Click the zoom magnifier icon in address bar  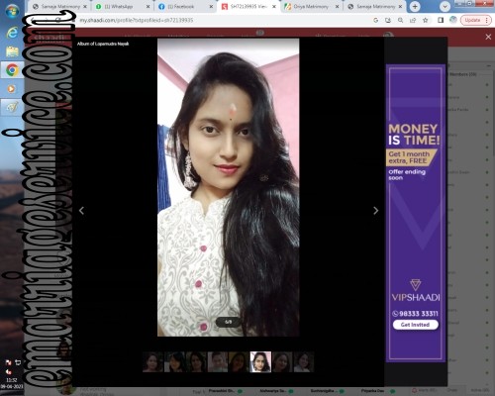point(400,20)
